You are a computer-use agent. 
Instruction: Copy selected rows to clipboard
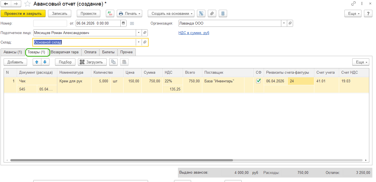click(113, 62)
